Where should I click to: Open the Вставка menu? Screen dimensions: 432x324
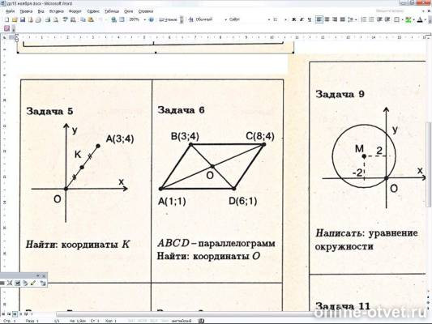[x=57, y=11]
